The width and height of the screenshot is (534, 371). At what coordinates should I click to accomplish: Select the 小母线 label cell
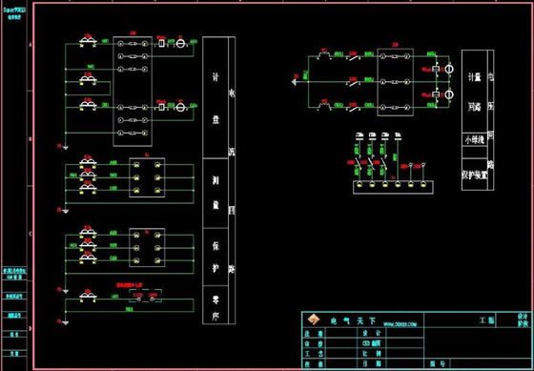[475, 140]
